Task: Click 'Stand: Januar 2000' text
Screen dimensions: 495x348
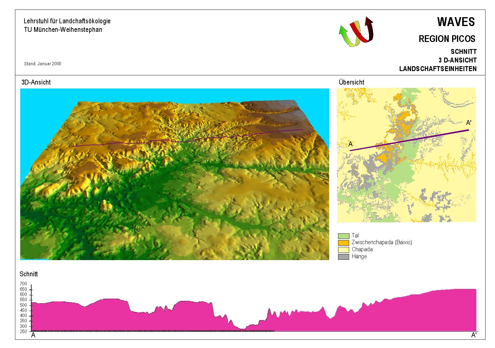Action: [43, 64]
